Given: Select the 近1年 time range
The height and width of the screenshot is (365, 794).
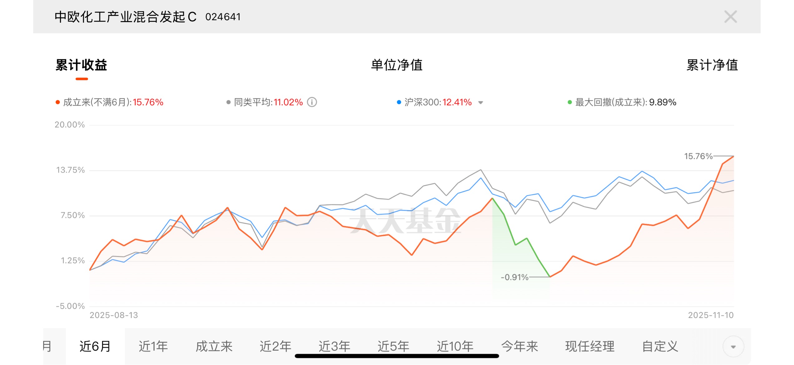Looking at the screenshot, I should coord(153,346).
